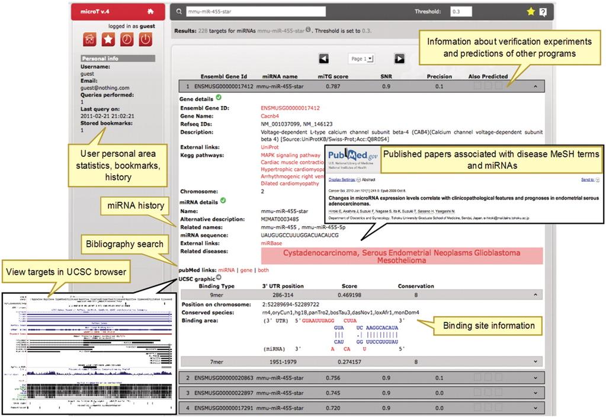Image resolution: width=606 pixels, height=418 pixels.
Task: Expand result row 4 ENSMUSG00000017291
Action: pyautogui.click(x=536, y=408)
